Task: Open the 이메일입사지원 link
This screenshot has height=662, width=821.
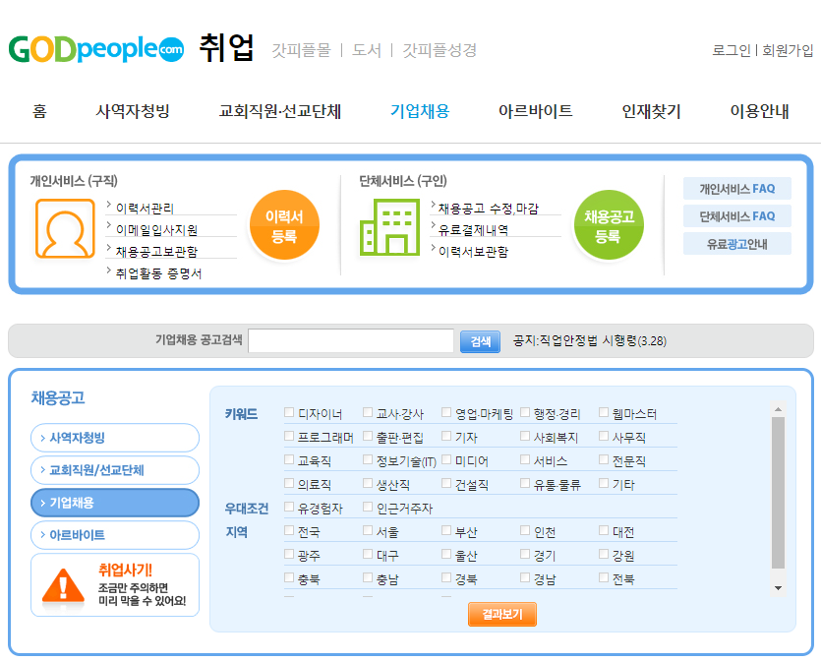Action: [x=156, y=230]
